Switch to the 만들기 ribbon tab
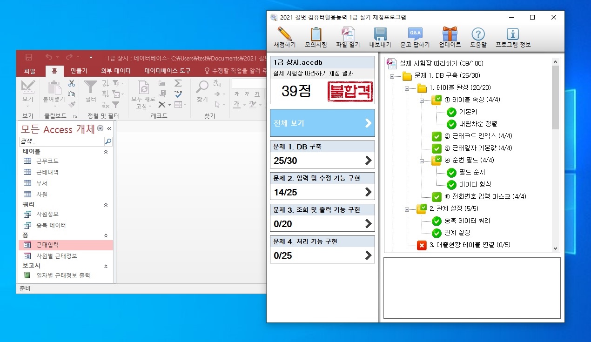 [79, 71]
